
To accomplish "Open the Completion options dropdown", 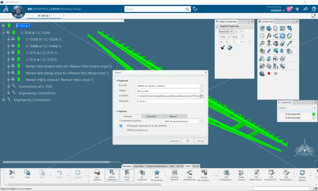I will [x=201, y=121].
